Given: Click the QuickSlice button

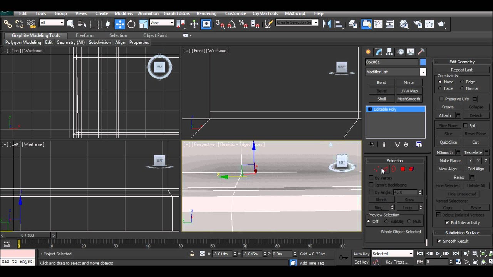Looking at the screenshot, I should (x=448, y=142).
